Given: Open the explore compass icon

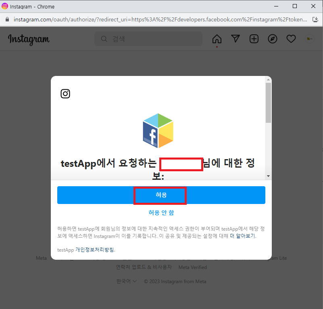Looking at the screenshot, I should coord(273,39).
